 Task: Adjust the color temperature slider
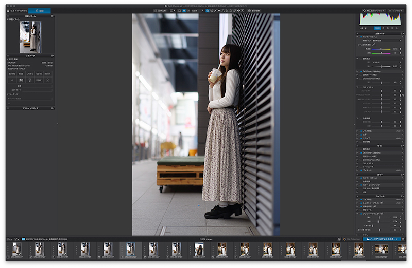381,49
